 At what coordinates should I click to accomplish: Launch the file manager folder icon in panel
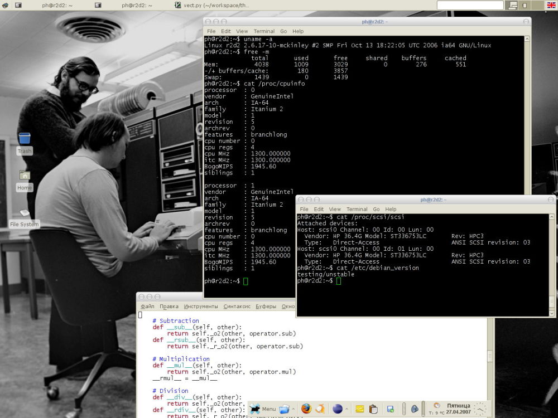(284, 409)
